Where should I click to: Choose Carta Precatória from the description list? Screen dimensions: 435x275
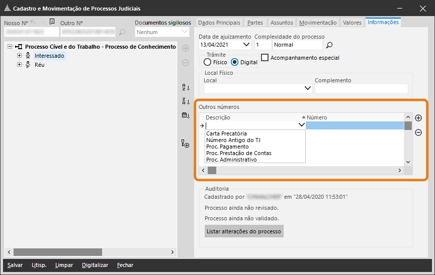[x=226, y=133]
